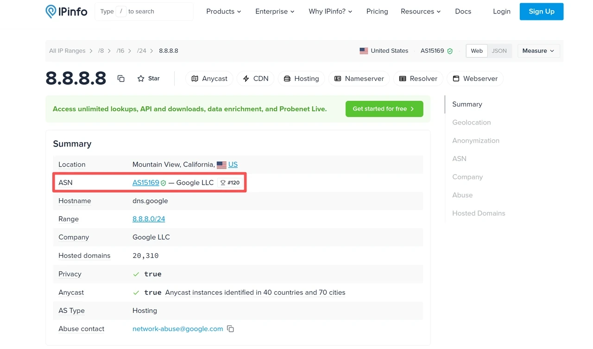Viewport: 593px width, 349px height.
Task: Click the Webserver tag
Action: (x=475, y=79)
